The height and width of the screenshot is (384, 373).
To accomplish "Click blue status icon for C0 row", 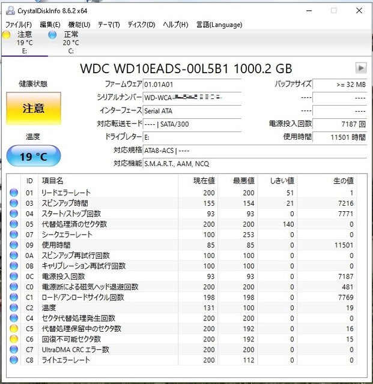I will [x=14, y=287].
